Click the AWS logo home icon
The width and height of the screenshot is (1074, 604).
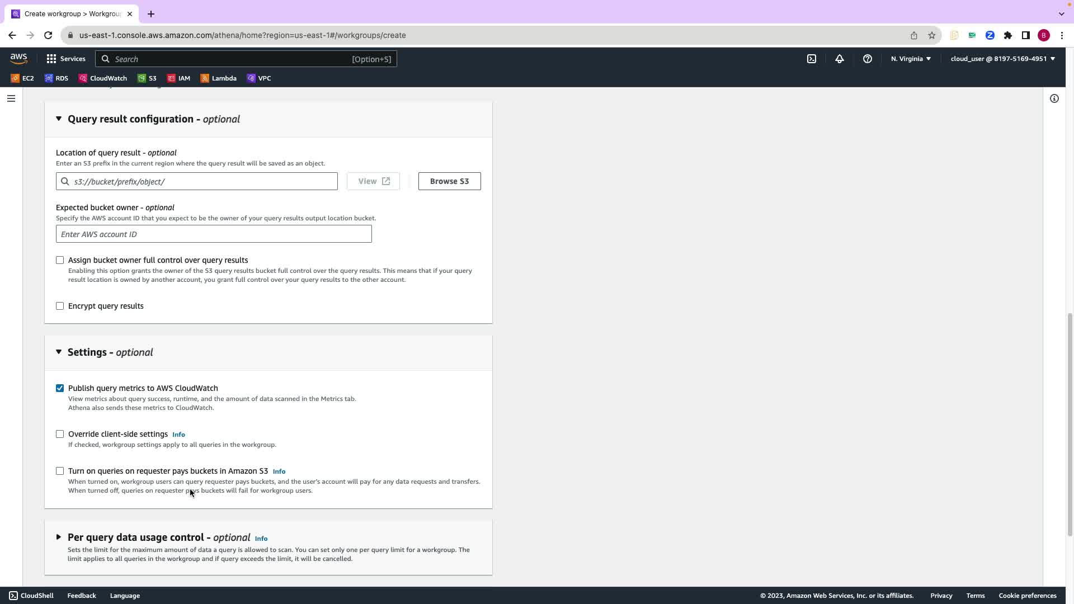[x=18, y=58]
